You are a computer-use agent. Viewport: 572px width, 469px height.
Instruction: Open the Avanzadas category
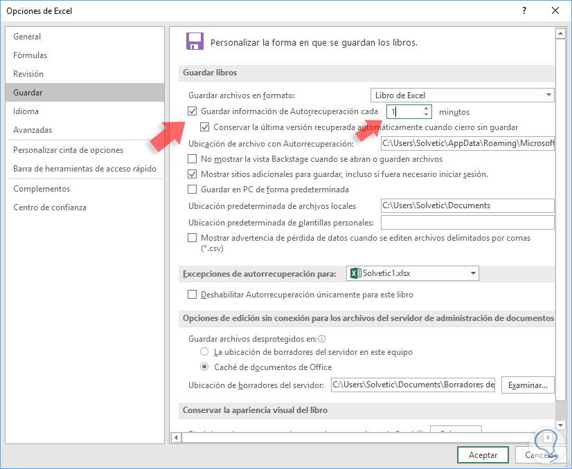point(85,130)
